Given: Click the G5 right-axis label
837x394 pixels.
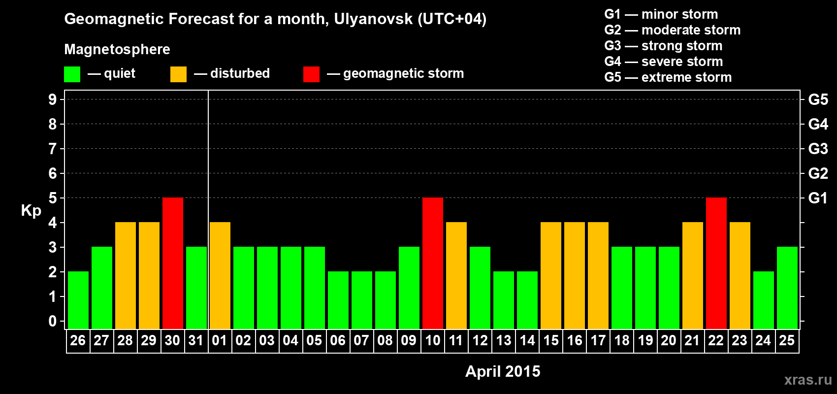Looking at the screenshot, I should pos(818,99).
